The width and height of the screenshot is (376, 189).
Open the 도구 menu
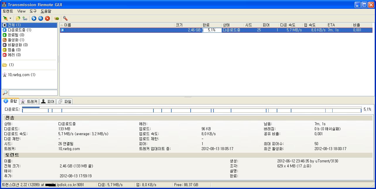pyautogui.click(x=33, y=11)
